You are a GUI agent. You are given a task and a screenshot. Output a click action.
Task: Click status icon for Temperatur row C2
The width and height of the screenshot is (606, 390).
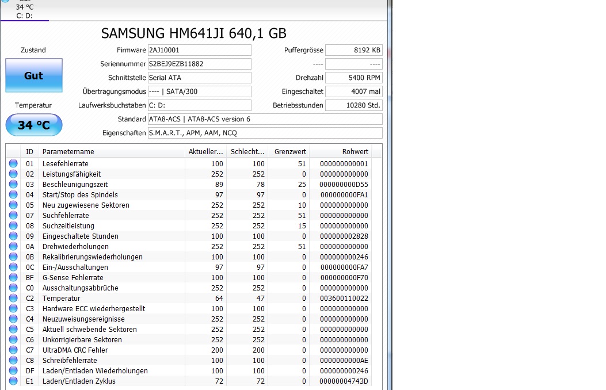[x=14, y=298]
